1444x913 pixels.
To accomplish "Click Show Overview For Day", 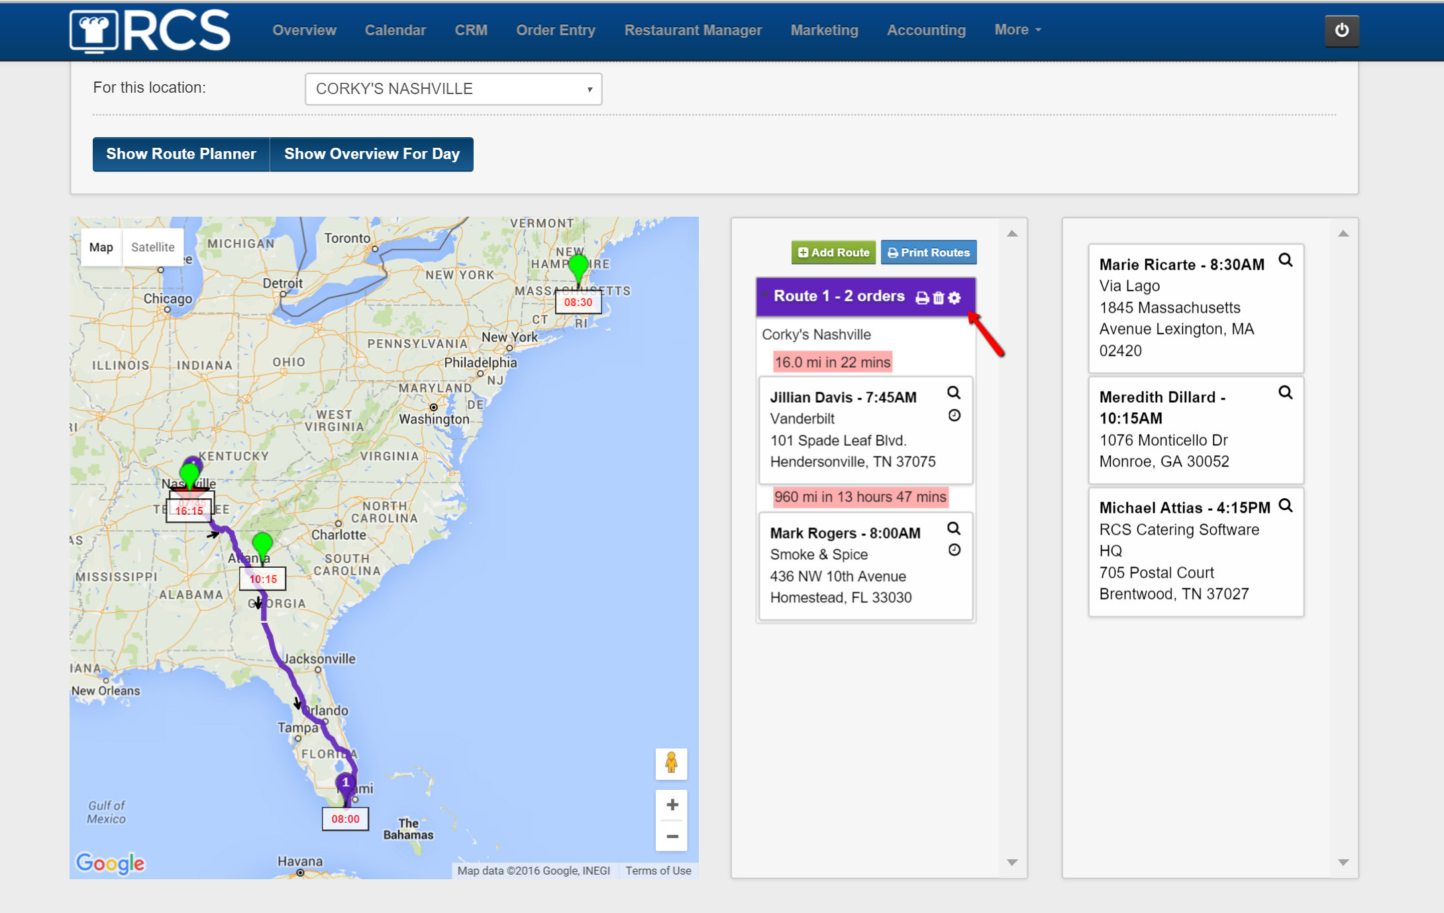I will (372, 154).
